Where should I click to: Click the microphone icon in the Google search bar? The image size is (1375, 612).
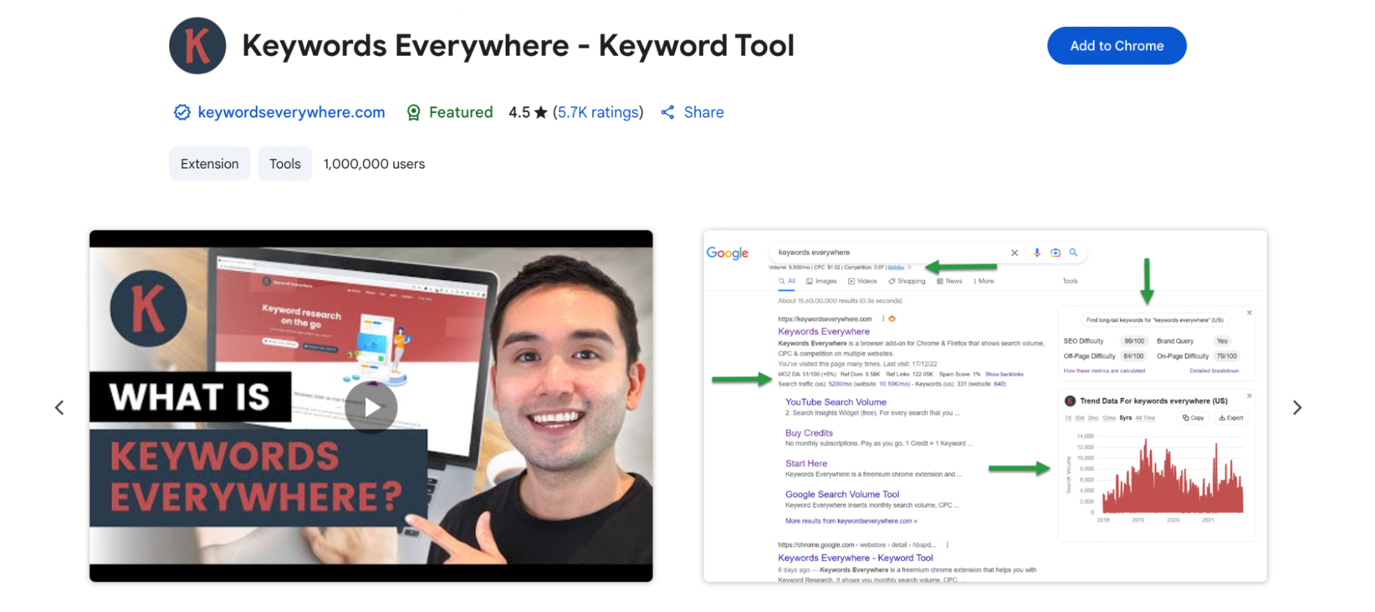tap(1037, 252)
